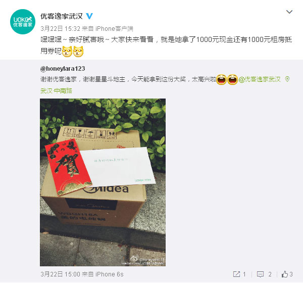The height and width of the screenshot is (284, 303).
Task: Click the repost count number 1
Action: click(x=244, y=274)
